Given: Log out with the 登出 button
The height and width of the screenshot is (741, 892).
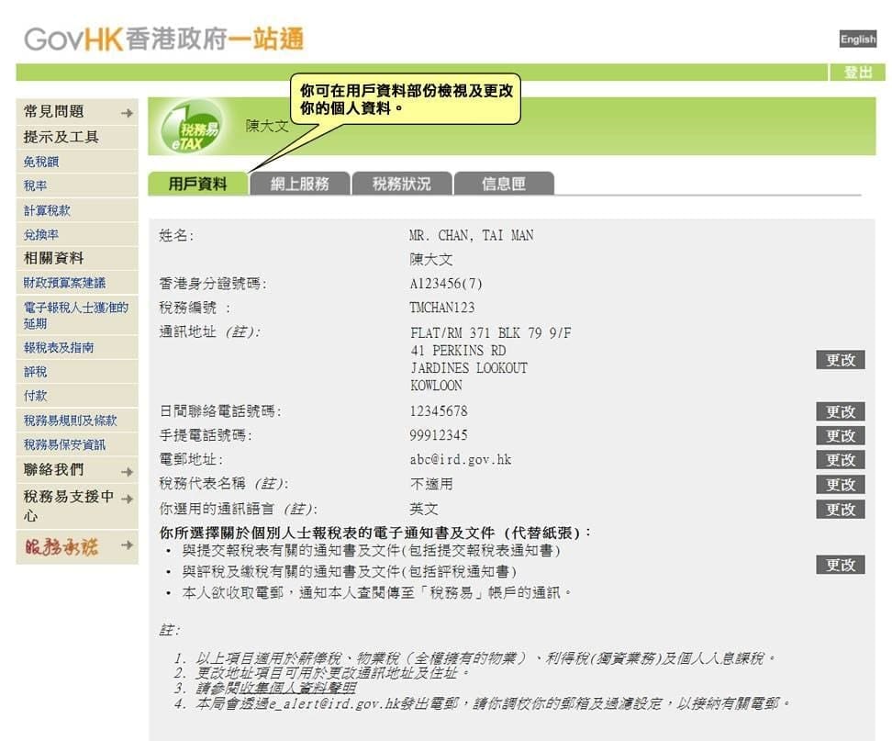Looking at the screenshot, I should click(857, 73).
